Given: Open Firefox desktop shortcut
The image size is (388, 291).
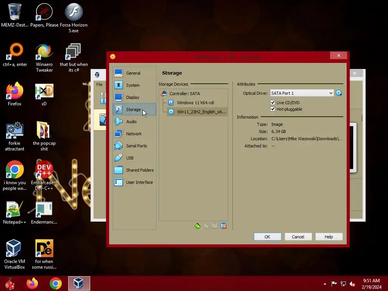Looking at the screenshot, I should [15, 94].
